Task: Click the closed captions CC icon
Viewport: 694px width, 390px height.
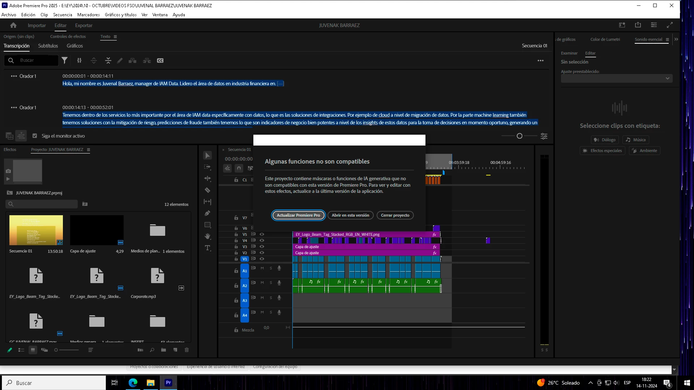Action: pyautogui.click(x=160, y=61)
